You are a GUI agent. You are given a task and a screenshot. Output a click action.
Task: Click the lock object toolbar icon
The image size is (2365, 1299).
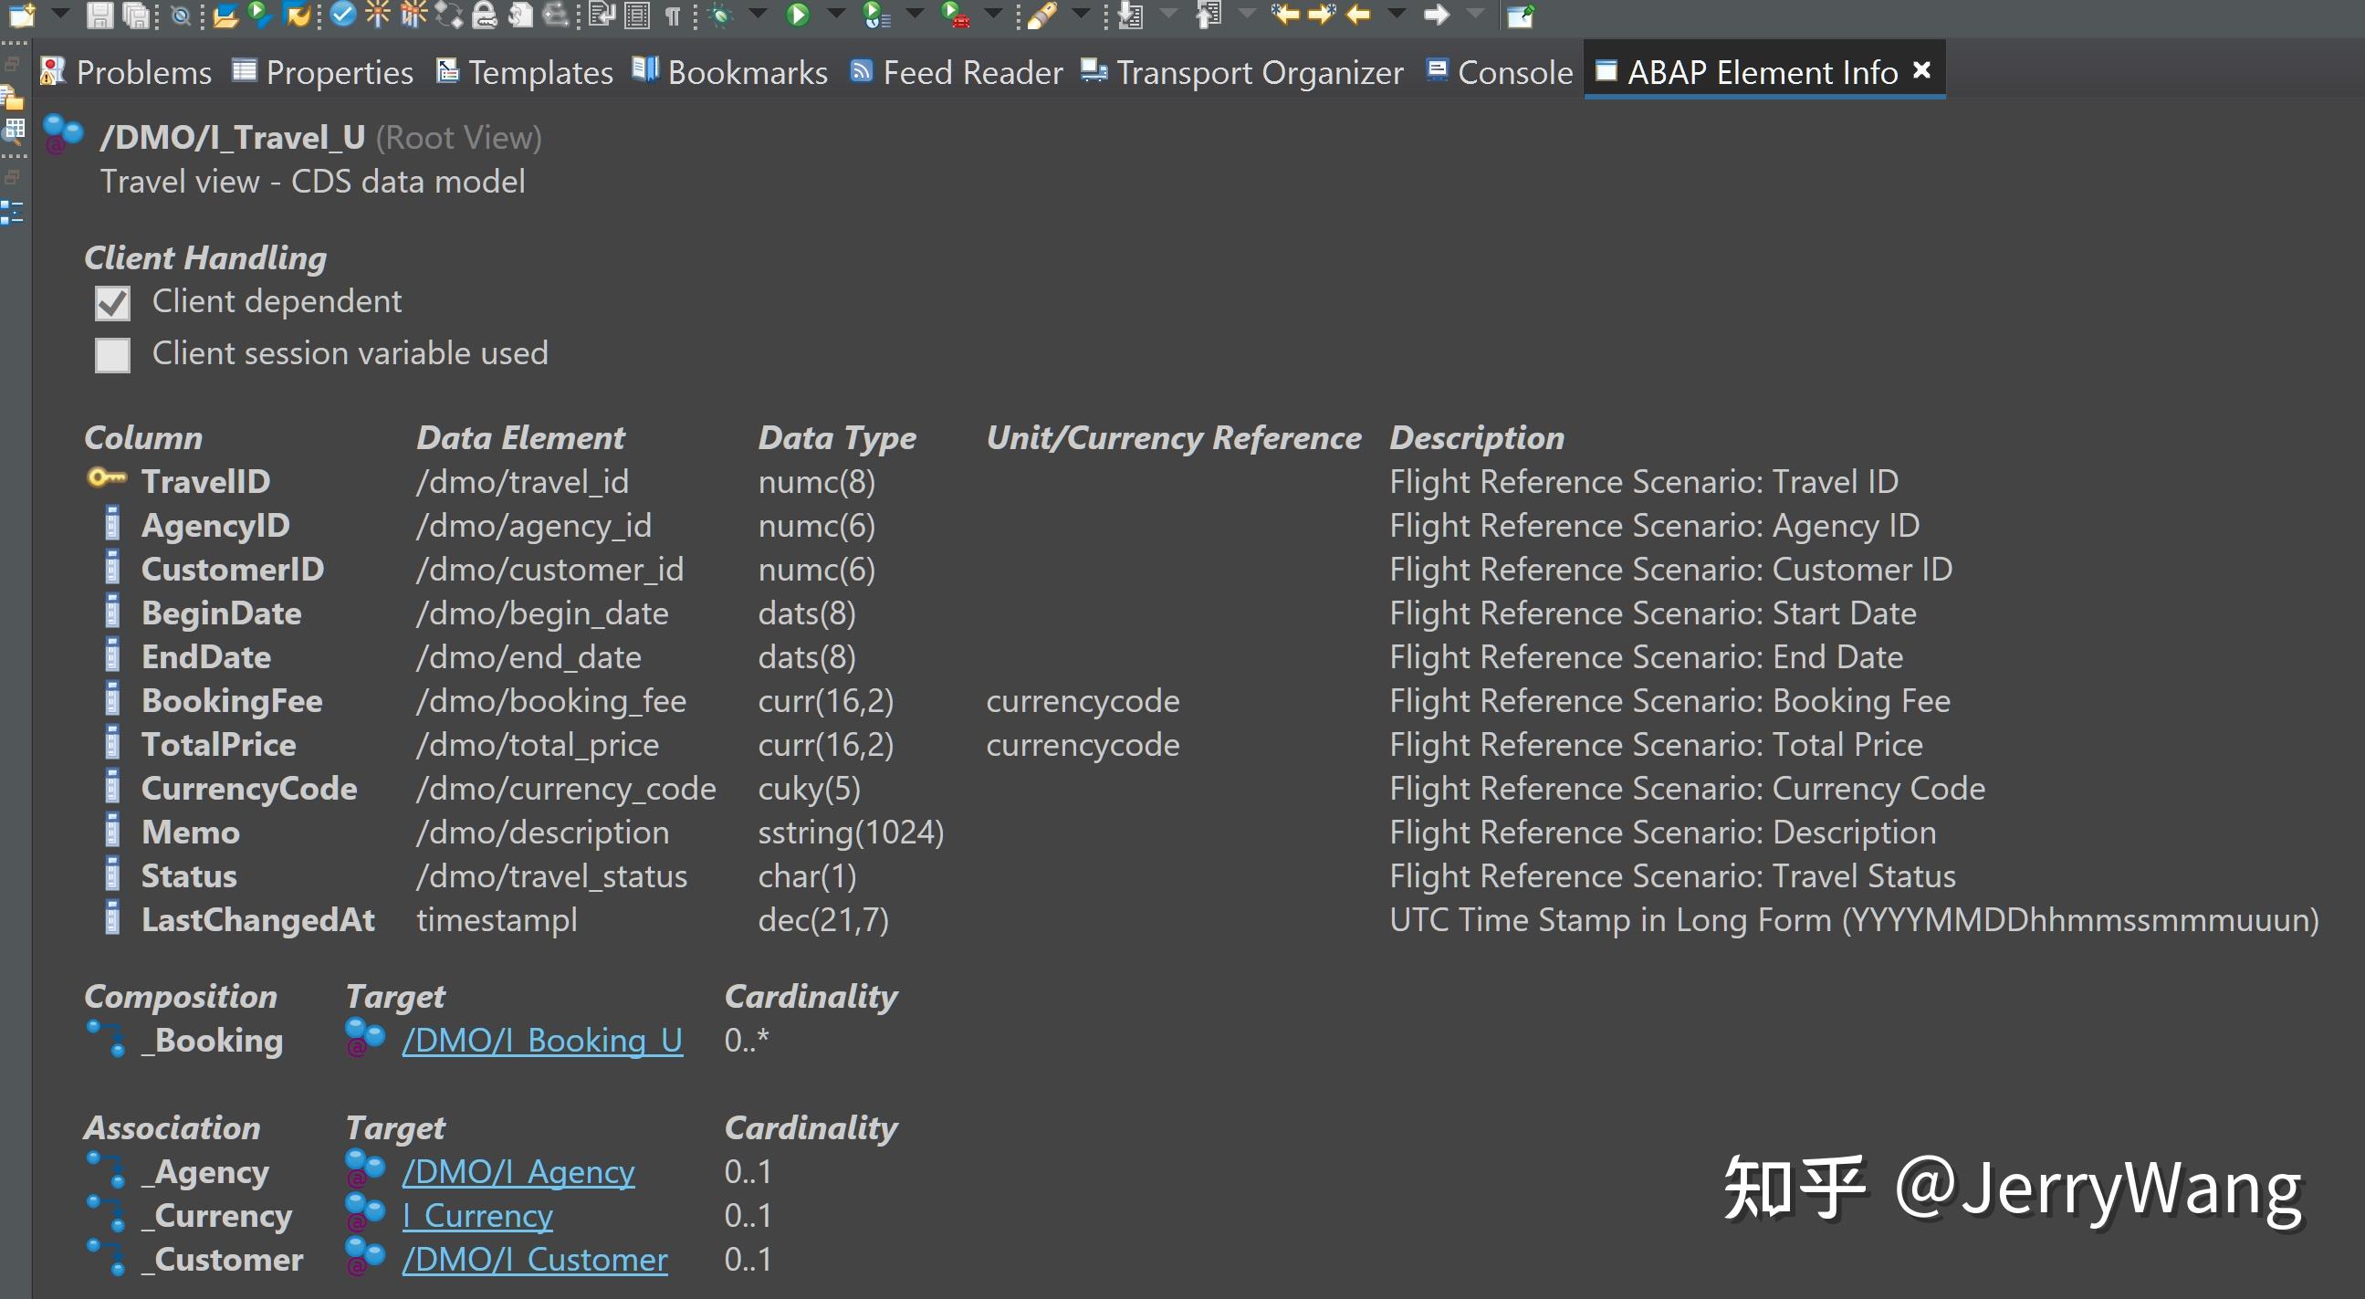tap(486, 16)
